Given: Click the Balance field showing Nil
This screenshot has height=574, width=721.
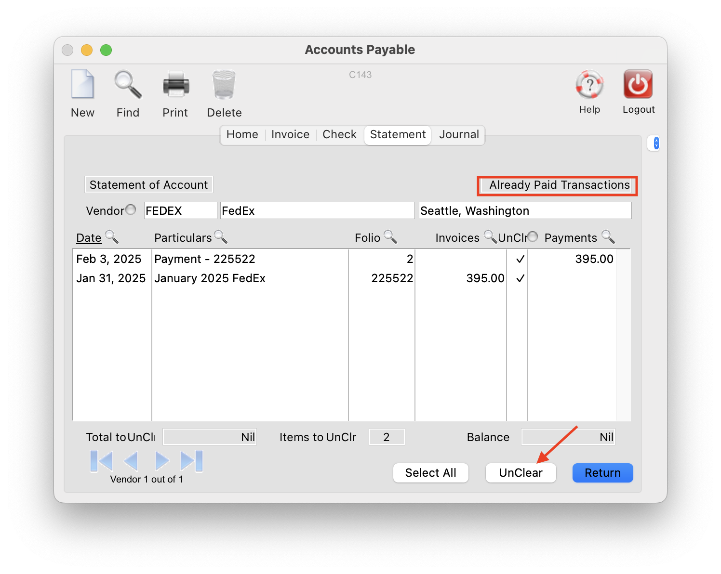Looking at the screenshot, I should click(568, 437).
